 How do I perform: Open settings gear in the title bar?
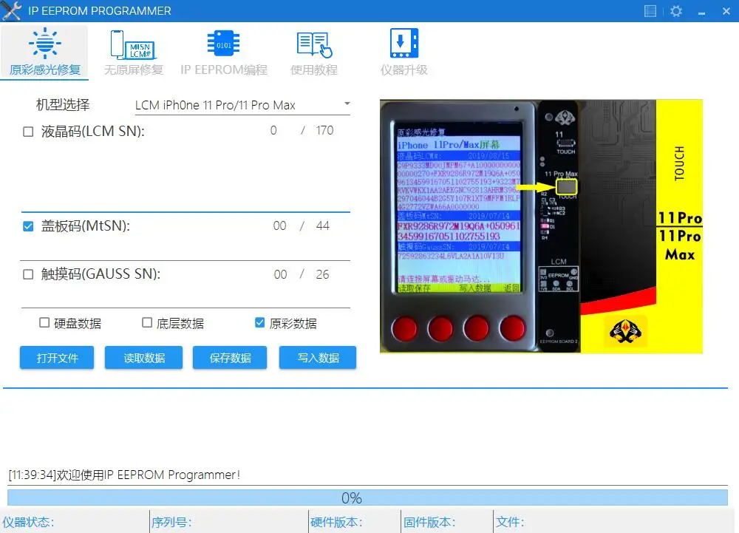tap(676, 11)
